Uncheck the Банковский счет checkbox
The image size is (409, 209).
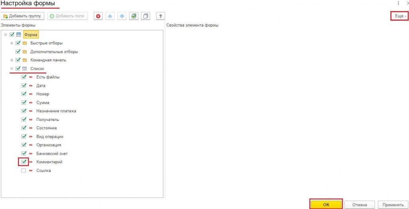pyautogui.click(x=24, y=153)
